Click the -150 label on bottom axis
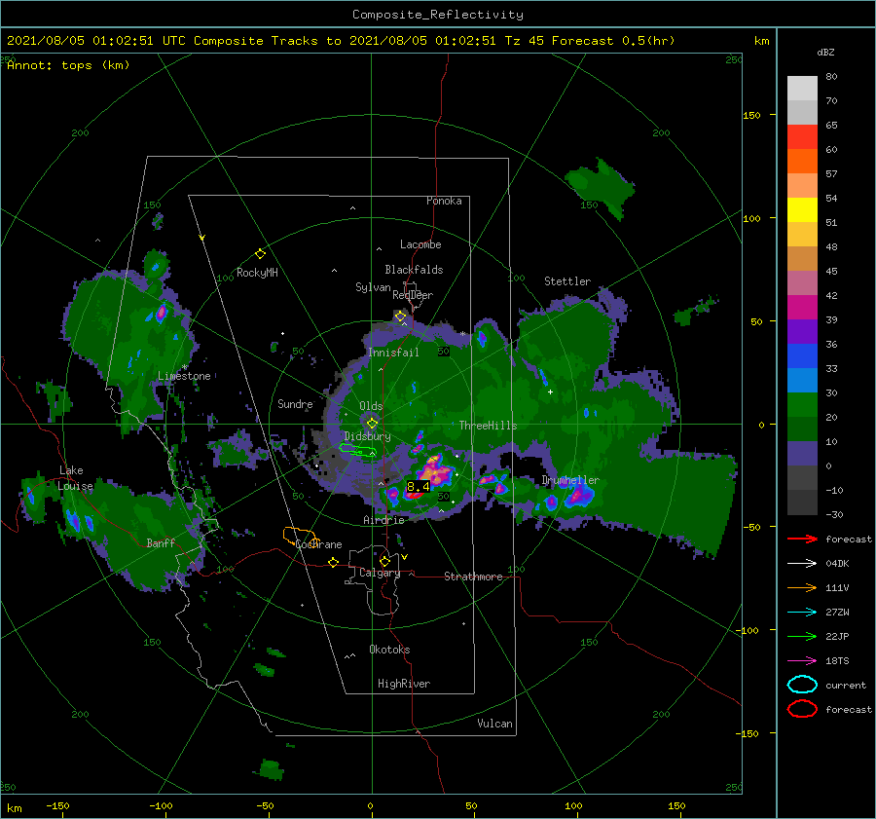Screen dimensions: 876x819 [x=57, y=805]
